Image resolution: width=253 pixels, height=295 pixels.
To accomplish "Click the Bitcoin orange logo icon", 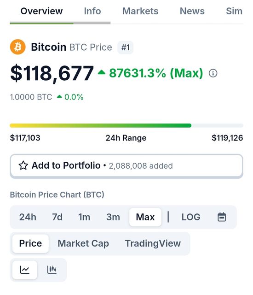I will coord(18,47).
